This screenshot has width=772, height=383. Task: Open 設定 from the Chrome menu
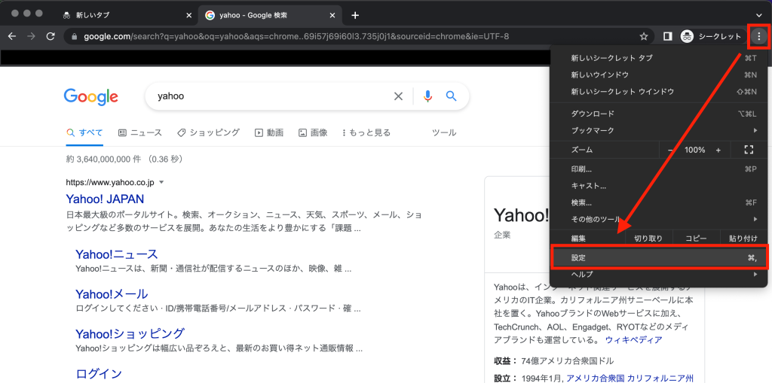coord(659,257)
